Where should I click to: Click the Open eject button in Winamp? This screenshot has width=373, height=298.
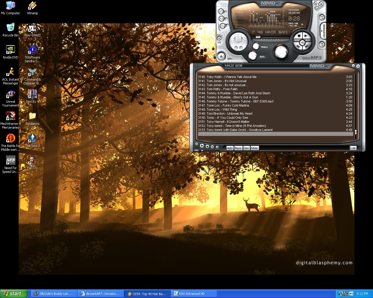tap(221, 56)
